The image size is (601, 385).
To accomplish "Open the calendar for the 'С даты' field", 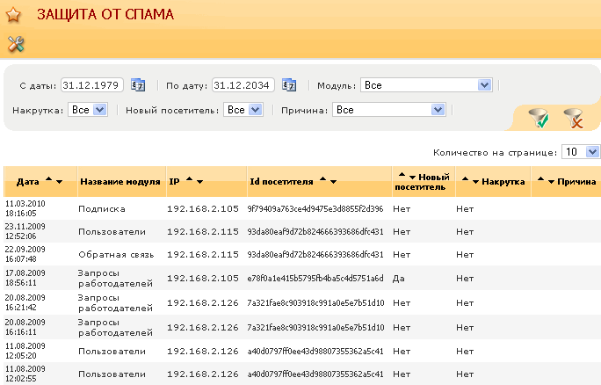I will coord(138,85).
